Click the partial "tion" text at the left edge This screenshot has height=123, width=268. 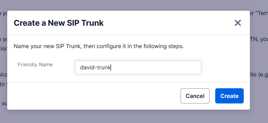point(4,49)
